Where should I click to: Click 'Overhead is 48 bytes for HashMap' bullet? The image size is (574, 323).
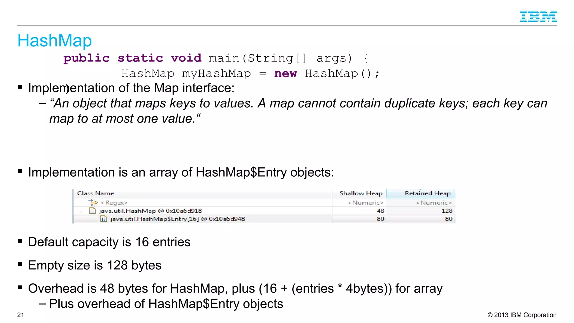coord(235,289)
